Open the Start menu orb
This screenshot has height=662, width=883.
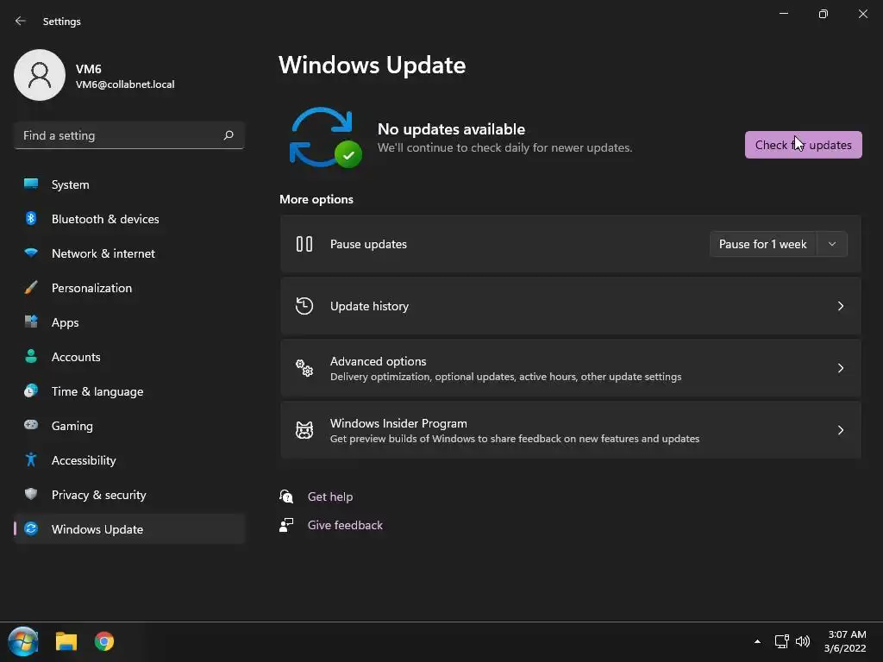(23, 641)
